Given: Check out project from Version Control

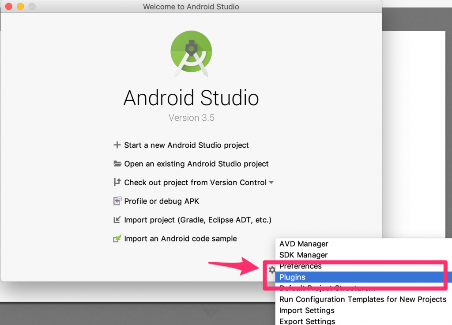Looking at the screenshot, I should pyautogui.click(x=195, y=183).
